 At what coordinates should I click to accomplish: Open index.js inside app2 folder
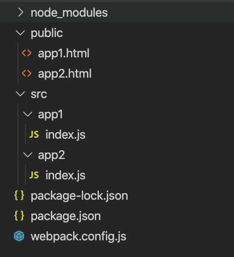(x=65, y=175)
